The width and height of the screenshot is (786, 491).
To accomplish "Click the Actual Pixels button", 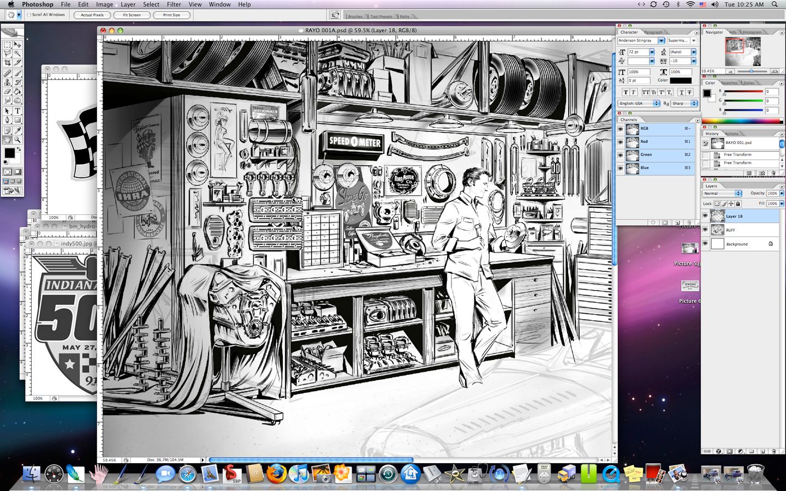I will [92, 15].
